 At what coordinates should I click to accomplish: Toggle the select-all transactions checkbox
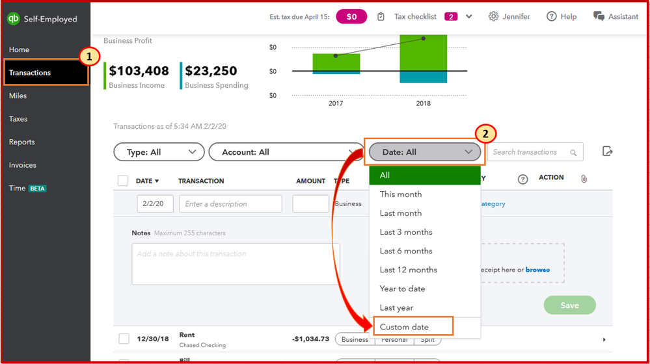point(123,181)
